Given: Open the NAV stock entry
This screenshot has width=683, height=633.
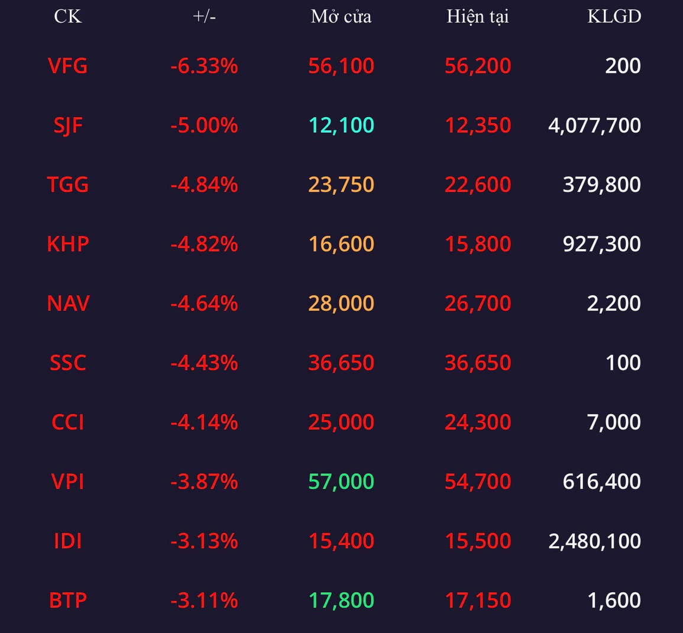Looking at the screenshot, I should (x=67, y=303).
